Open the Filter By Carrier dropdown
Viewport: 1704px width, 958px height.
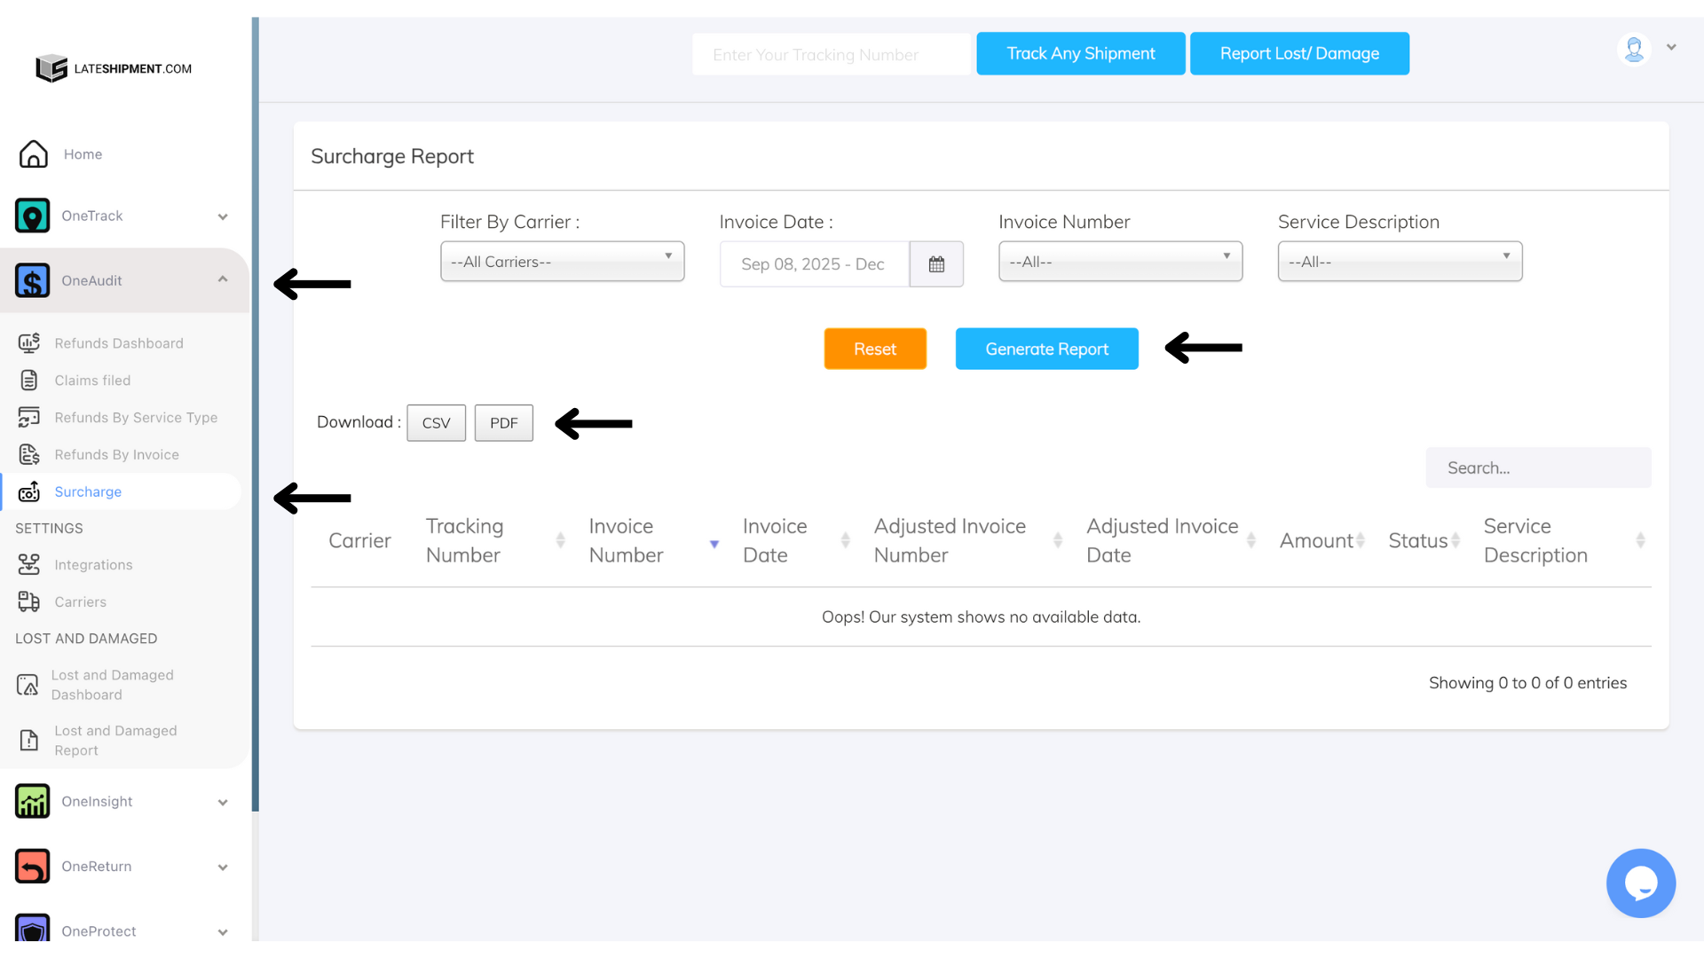562,262
